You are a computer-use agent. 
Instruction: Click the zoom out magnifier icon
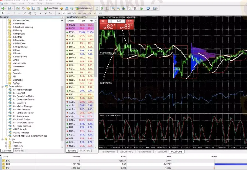click(x=118, y=8)
